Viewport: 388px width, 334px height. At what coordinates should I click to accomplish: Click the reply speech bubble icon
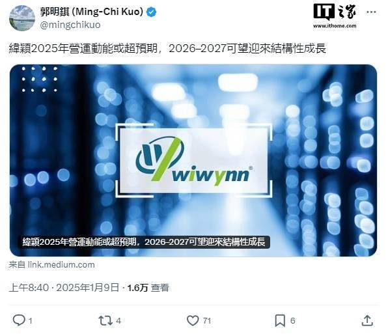19,320
